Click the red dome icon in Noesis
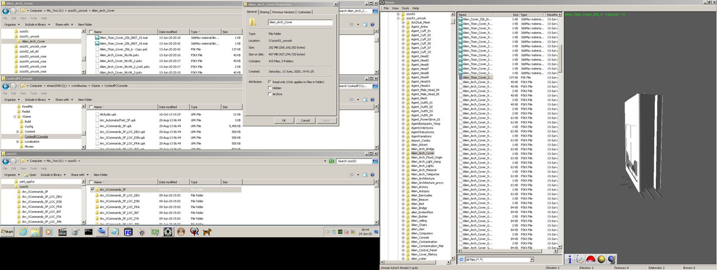 tap(590, 259)
